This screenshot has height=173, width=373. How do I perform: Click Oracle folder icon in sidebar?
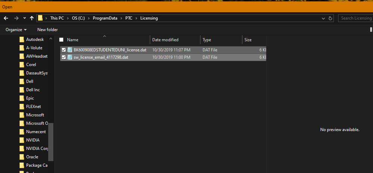tap(22, 157)
